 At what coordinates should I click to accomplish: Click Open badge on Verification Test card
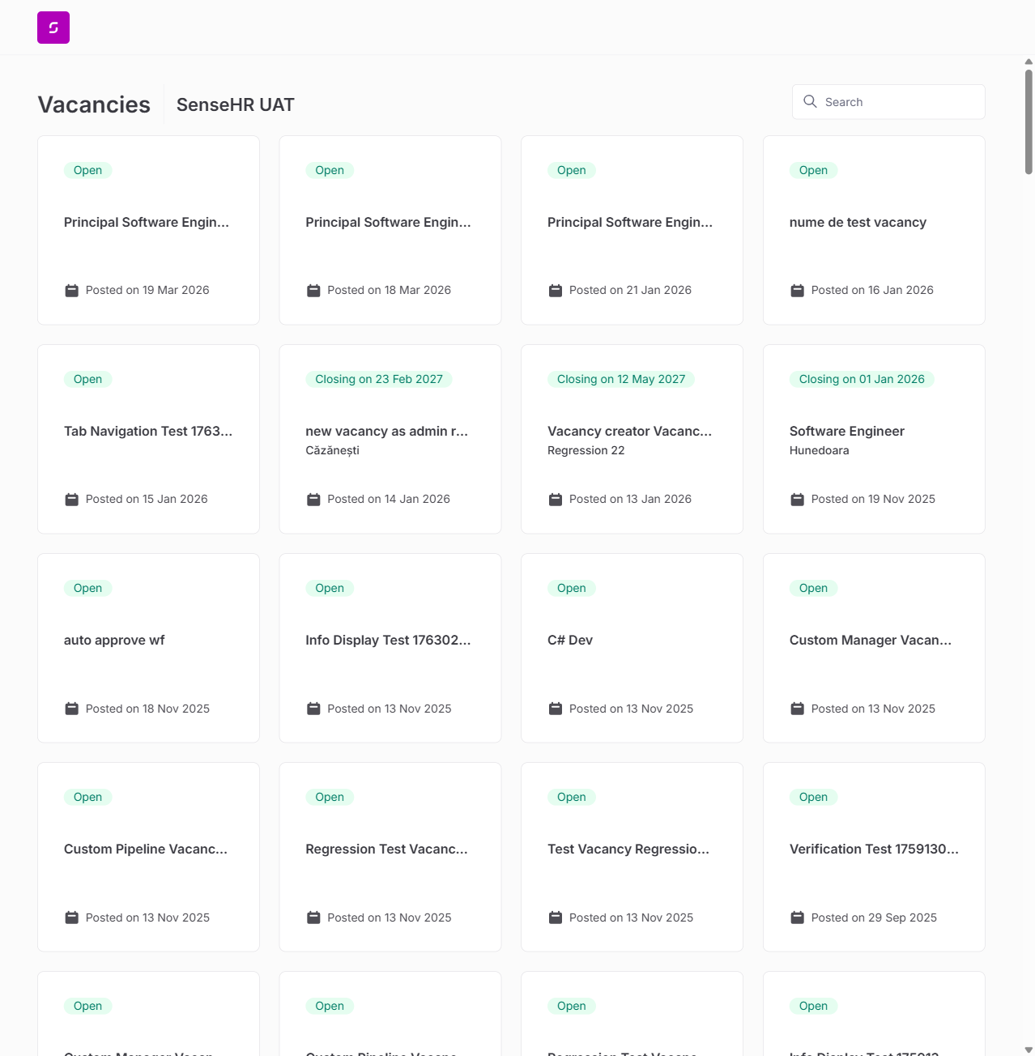click(813, 797)
